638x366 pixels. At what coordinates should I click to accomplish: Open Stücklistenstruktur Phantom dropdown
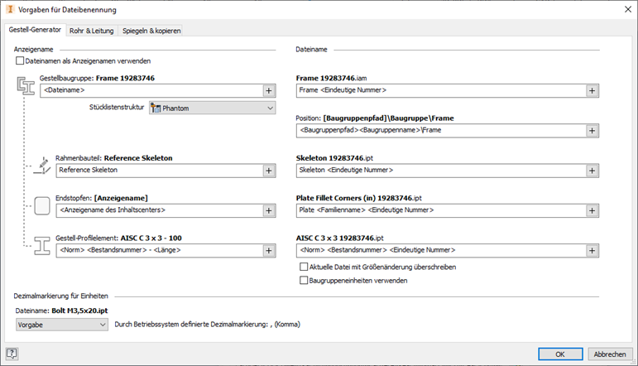(x=212, y=108)
